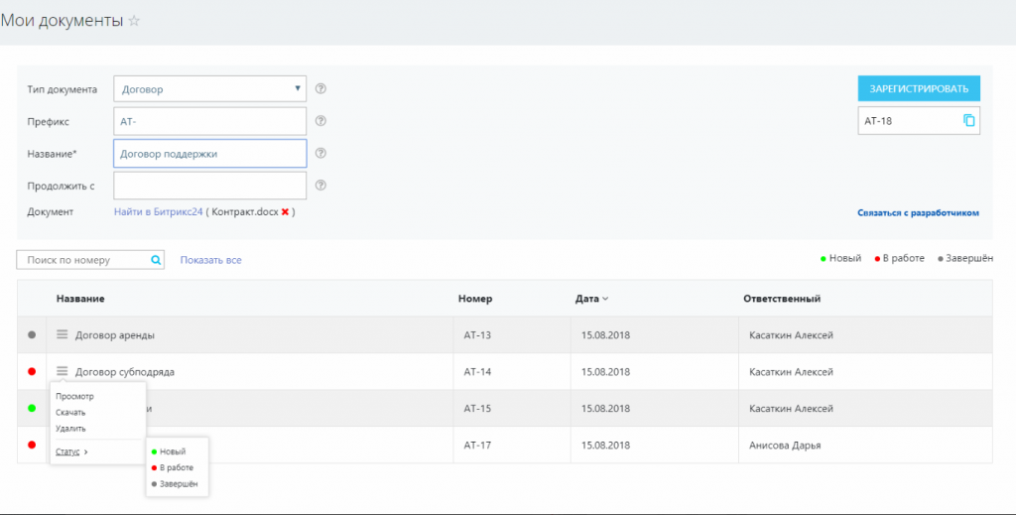The width and height of the screenshot is (1016, 515).
Task: Click the Название column header
Action: click(80, 299)
